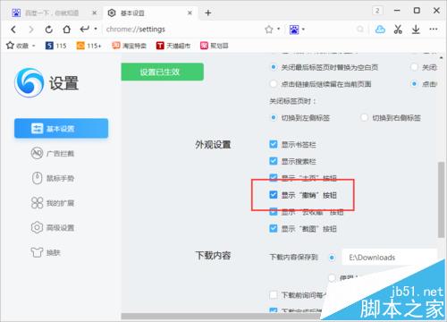Open a new tab with plus button
This screenshot has height=322, width=447.
pos(208,13)
